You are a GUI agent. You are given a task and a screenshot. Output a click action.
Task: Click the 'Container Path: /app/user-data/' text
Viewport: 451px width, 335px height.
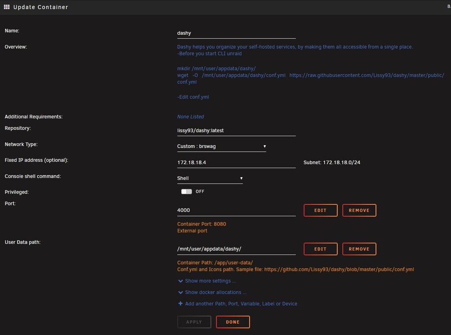point(215,262)
